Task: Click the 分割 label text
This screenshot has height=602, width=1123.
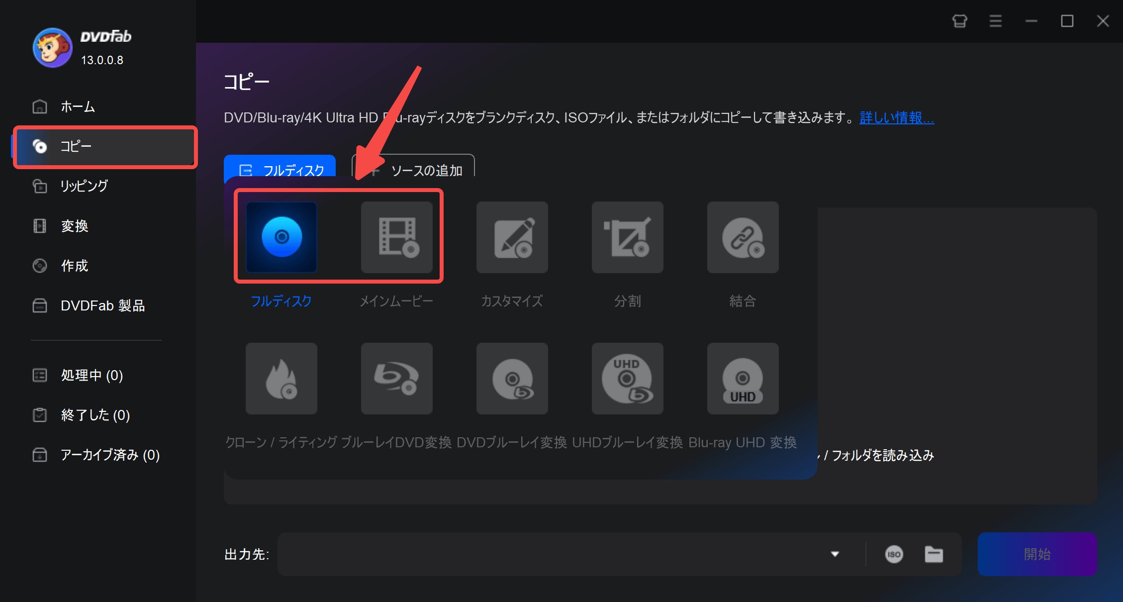Action: point(628,301)
